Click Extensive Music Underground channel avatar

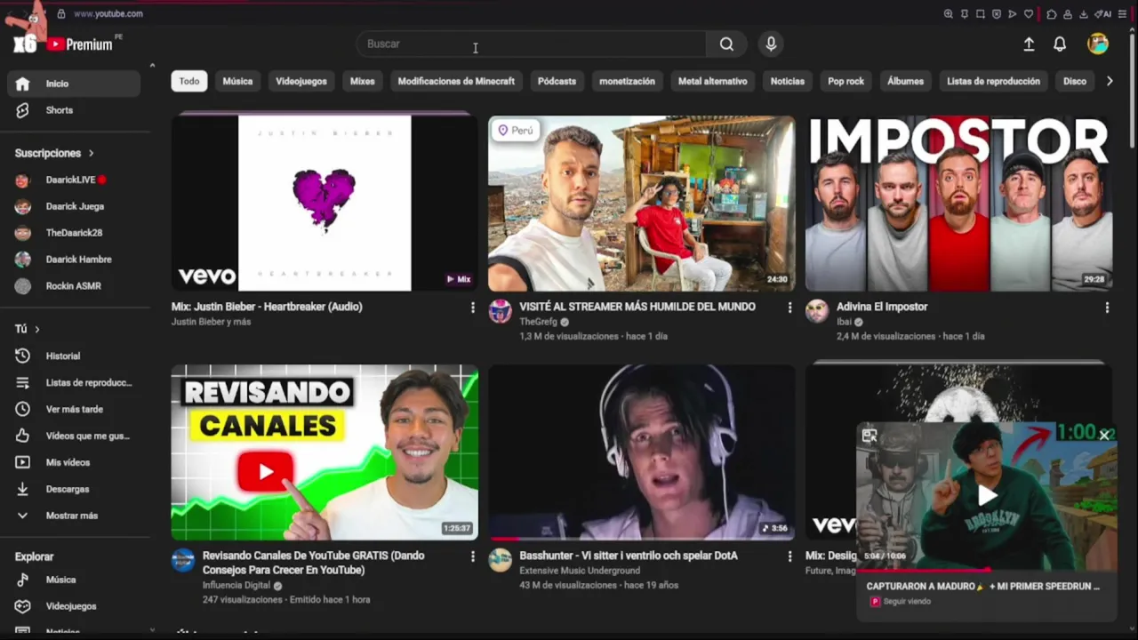tap(501, 560)
